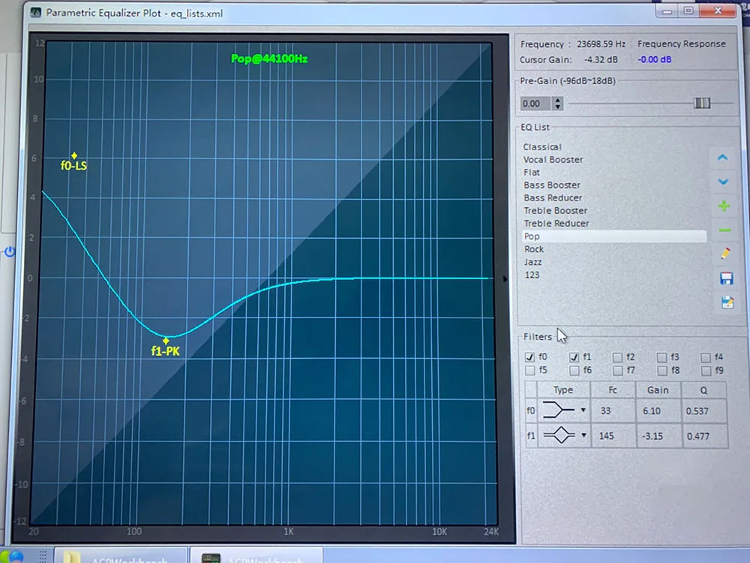Click the f1-PK filter marker on plot
This screenshot has height=563, width=750.
[x=166, y=341]
